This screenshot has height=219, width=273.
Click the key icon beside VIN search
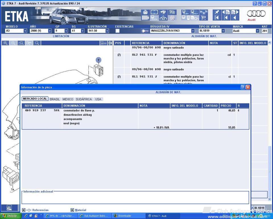(x=145, y=31)
